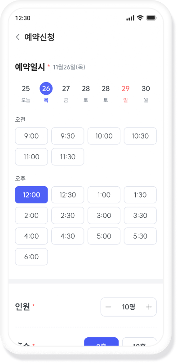Viewport: 177px width, 363px height.
Task: Pick date 30 월
Action: pyautogui.click(x=146, y=93)
